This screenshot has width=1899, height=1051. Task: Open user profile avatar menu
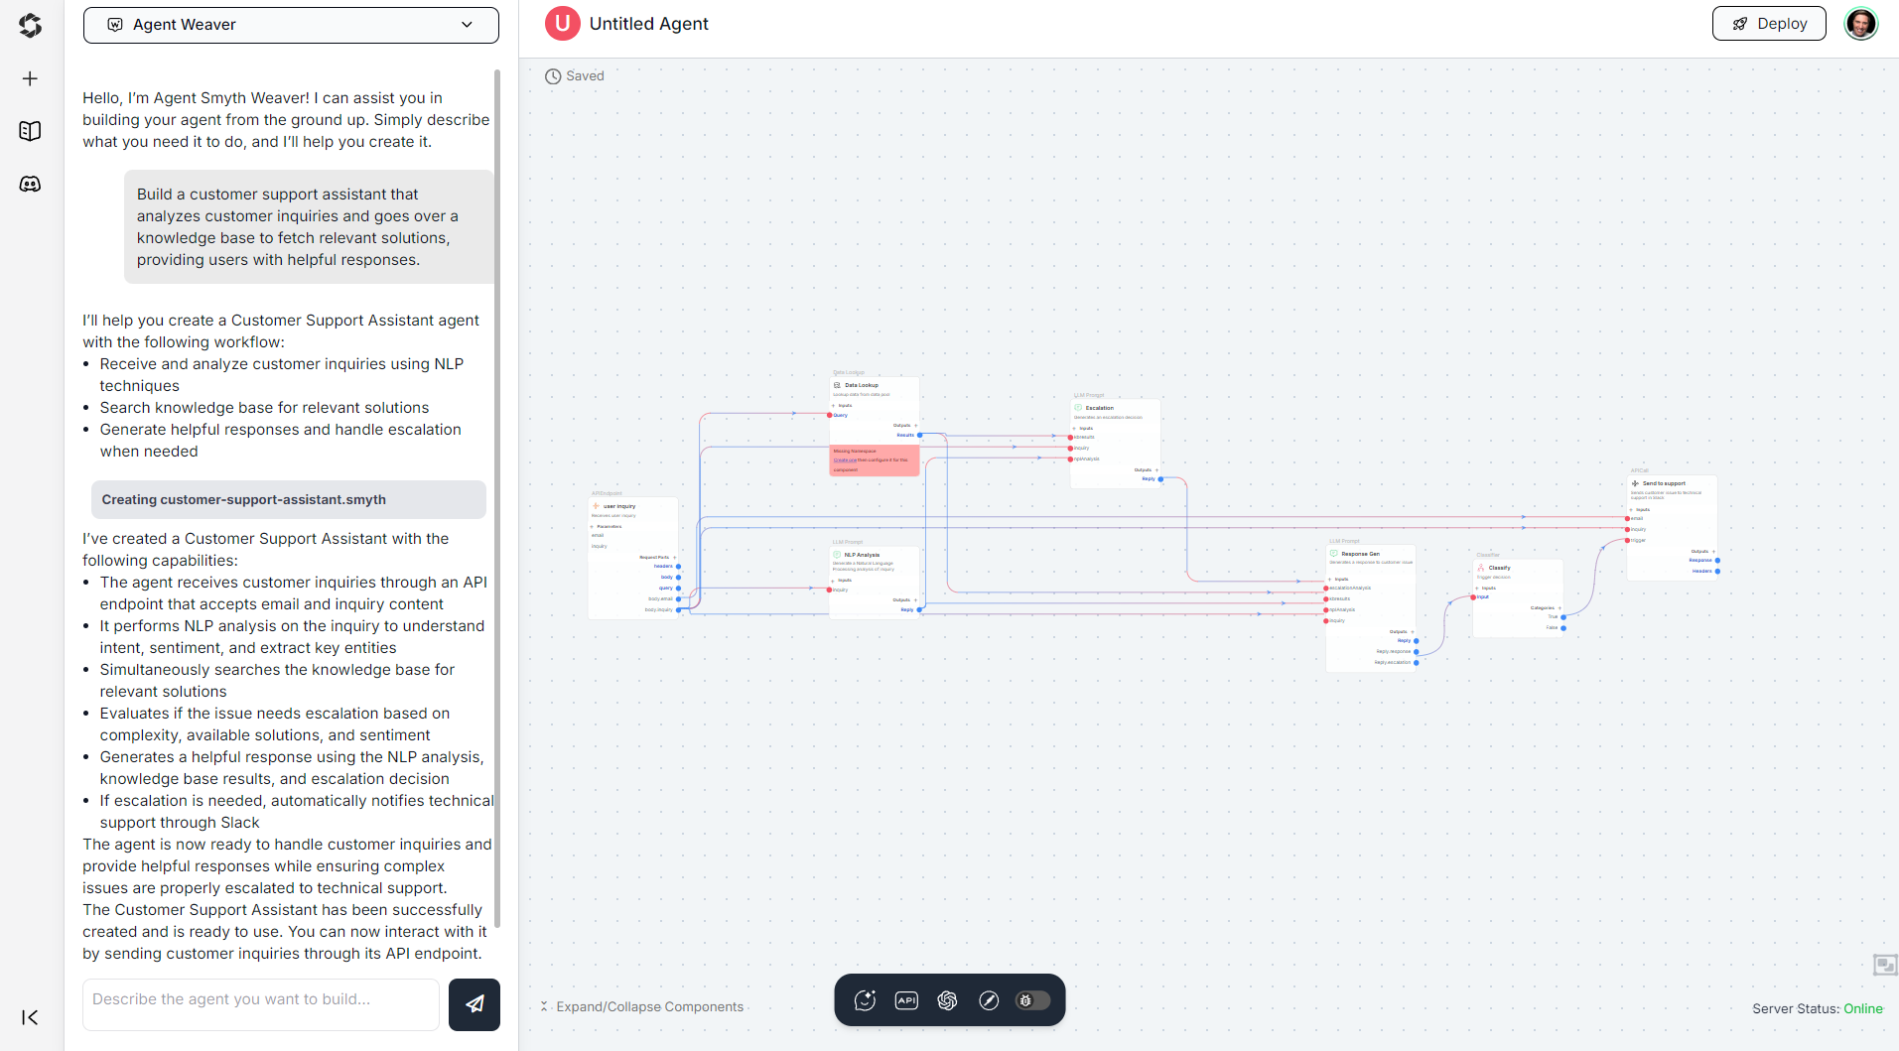(1860, 23)
